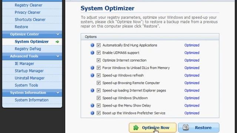The image size is (237, 133).
Task: Click Optimized status for Speed-up Windows Shutdown
Action: (192, 98)
